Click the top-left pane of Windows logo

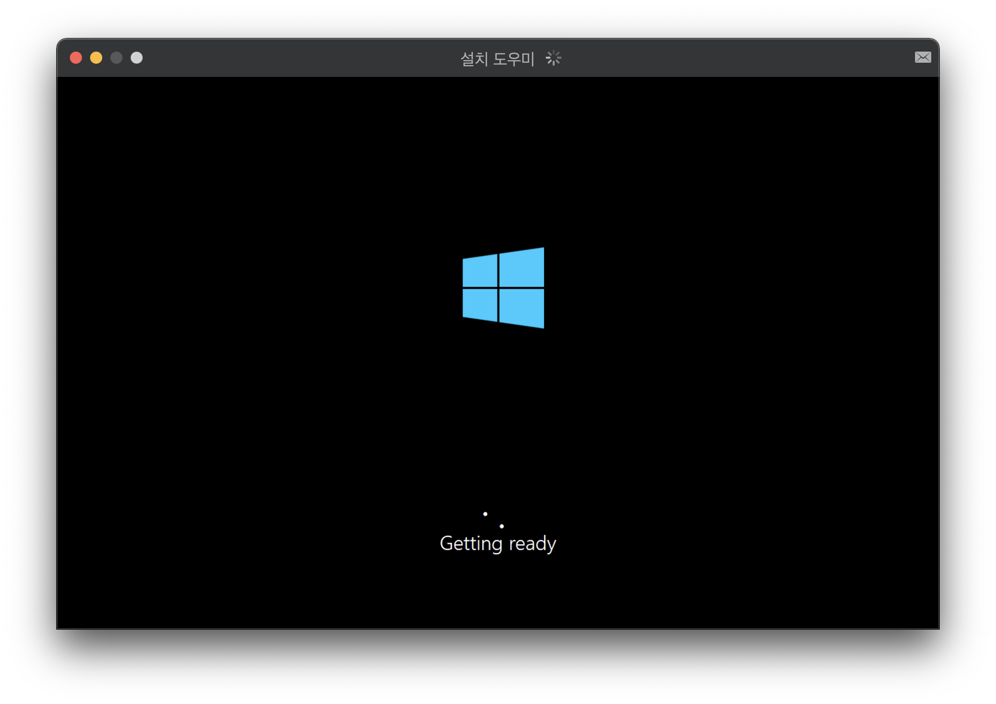[480, 271]
